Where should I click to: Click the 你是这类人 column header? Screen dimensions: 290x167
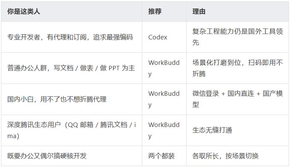72,11
